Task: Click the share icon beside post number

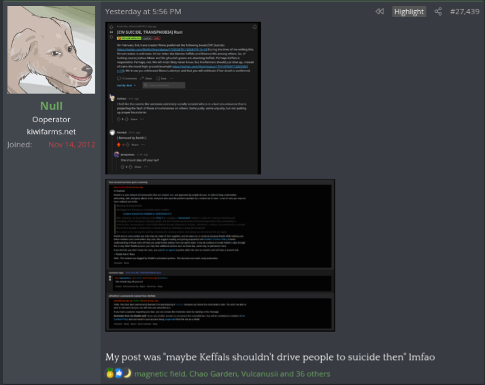Action: click(438, 12)
